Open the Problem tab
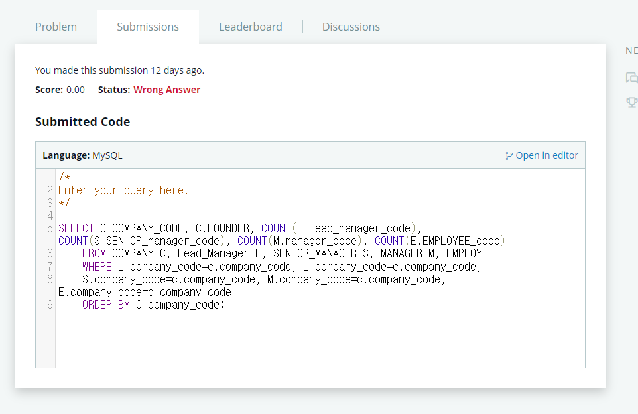The image size is (638, 414). tap(56, 27)
